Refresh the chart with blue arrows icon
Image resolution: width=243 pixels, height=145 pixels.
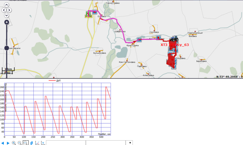[31, 143]
